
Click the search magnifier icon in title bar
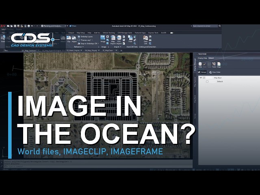point(220,26)
